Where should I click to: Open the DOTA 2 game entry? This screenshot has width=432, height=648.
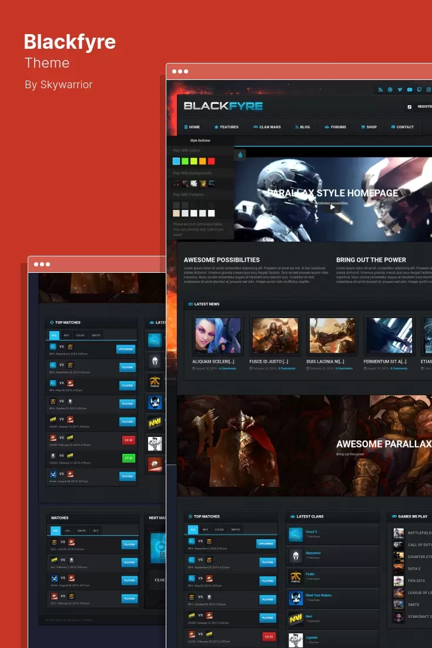(x=414, y=569)
